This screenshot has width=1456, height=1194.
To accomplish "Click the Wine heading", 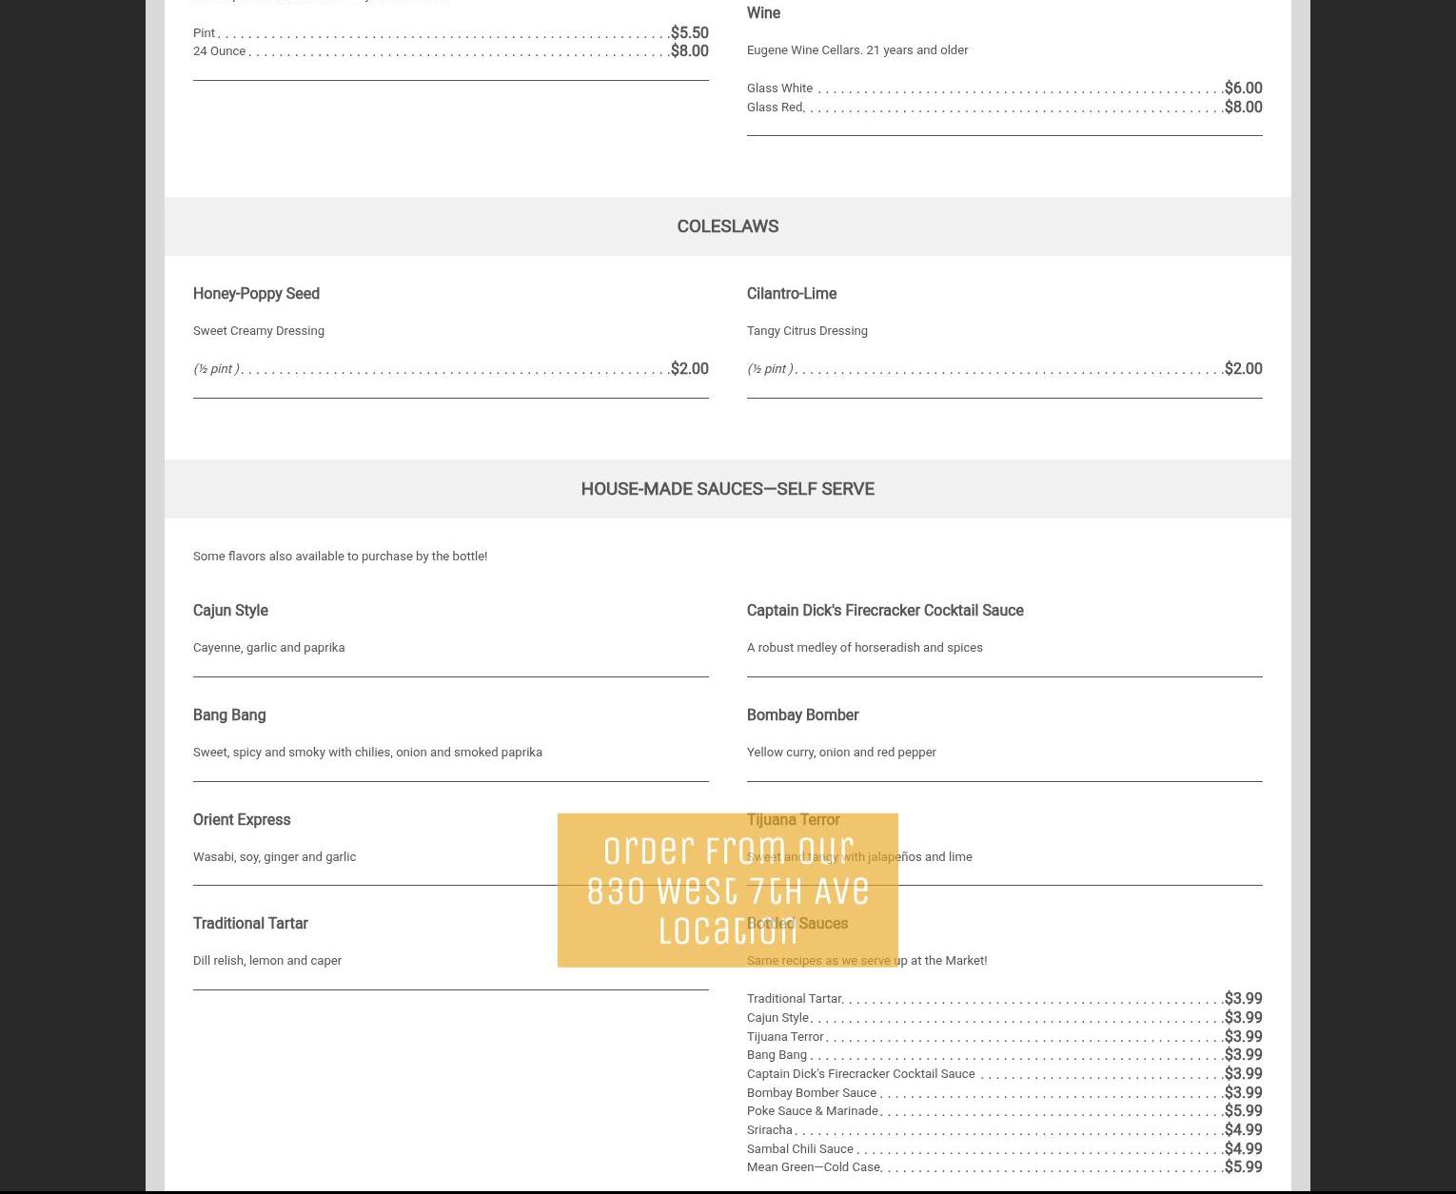I will pos(763,13).
